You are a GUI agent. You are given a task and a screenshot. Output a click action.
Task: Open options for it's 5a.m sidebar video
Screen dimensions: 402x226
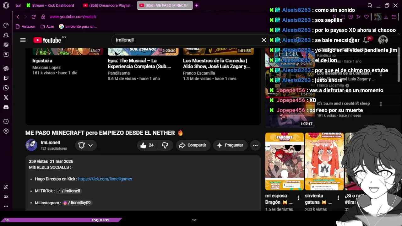tap(381, 104)
